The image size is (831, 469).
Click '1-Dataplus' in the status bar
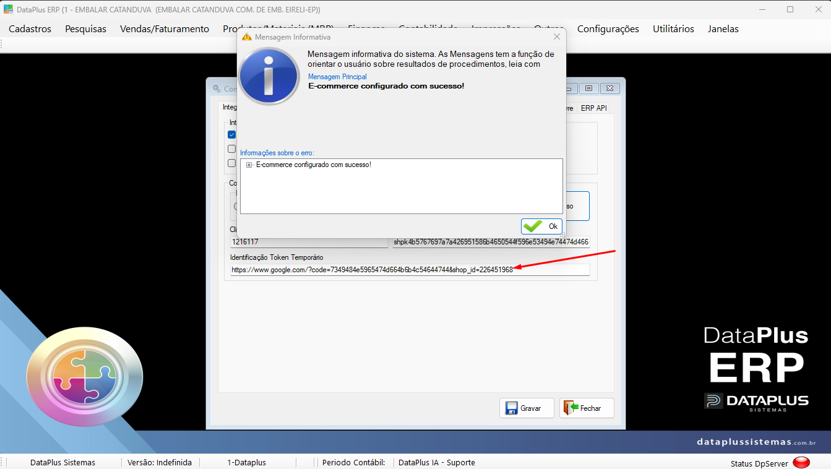(246, 462)
